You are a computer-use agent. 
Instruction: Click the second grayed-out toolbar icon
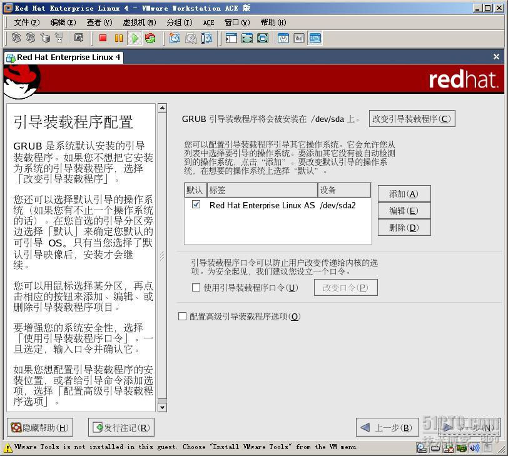click(31, 38)
